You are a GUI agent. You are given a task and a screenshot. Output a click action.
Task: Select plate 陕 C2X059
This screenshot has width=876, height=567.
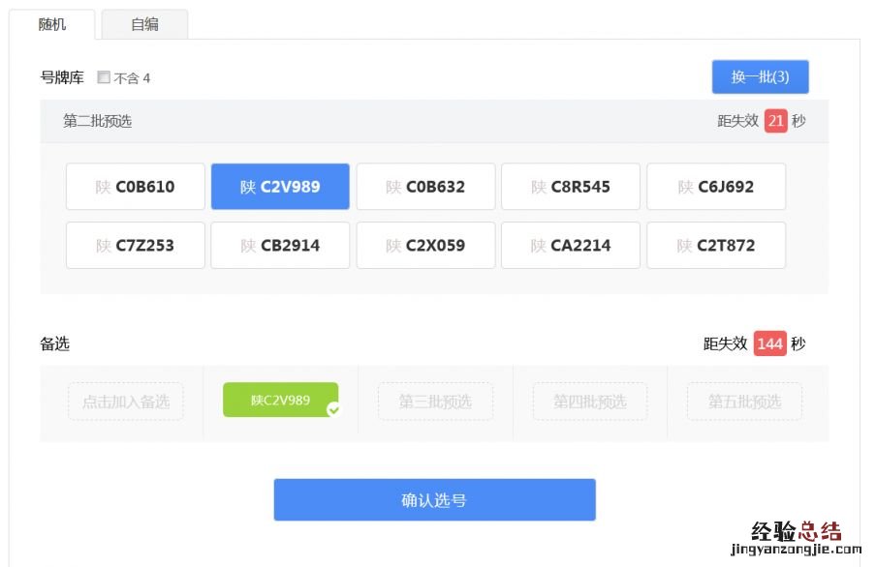coord(425,246)
